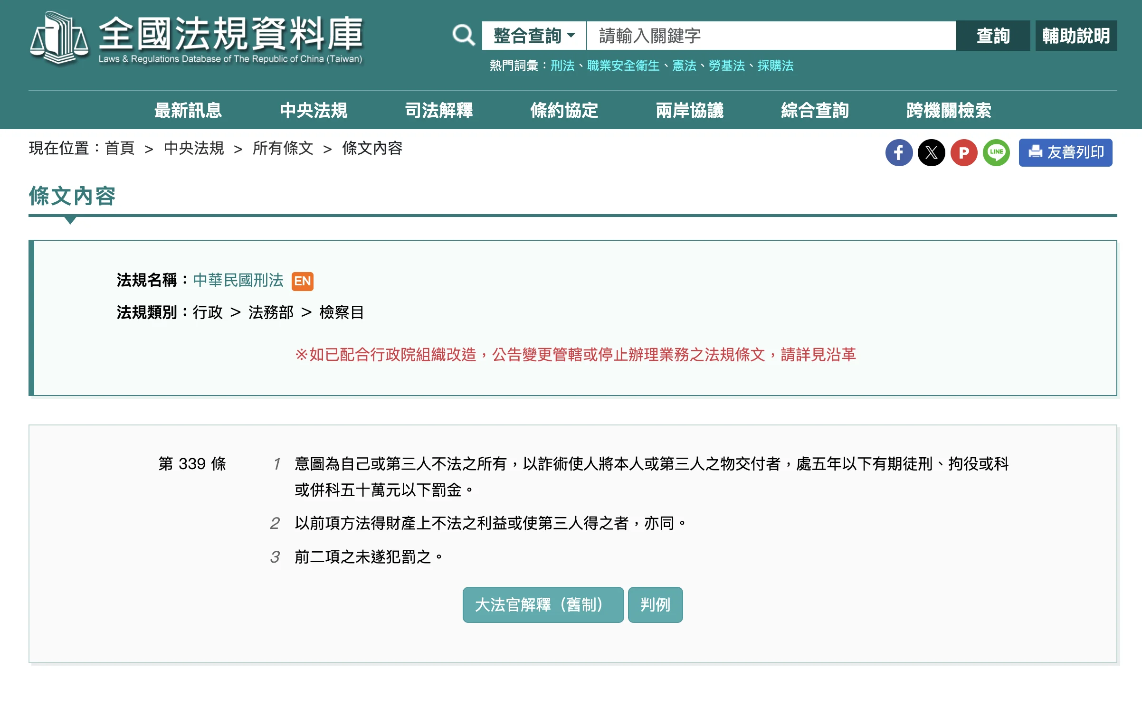Image resolution: width=1142 pixels, height=716 pixels.
Task: Click 條文內容 in breadcrumb
Action: coord(372,148)
